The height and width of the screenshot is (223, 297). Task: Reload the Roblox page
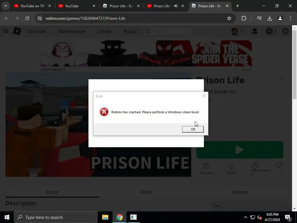coord(27,18)
